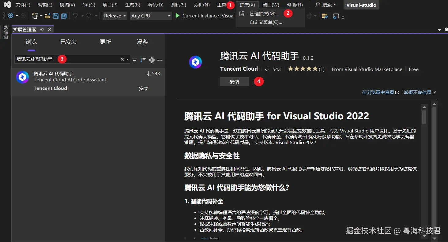Open the 编辑(E) menu

[x=45, y=5]
